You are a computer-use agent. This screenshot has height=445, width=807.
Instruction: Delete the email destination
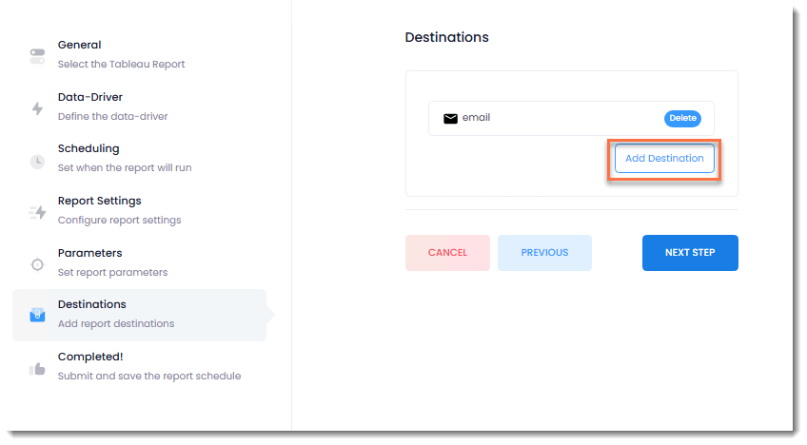[682, 119]
